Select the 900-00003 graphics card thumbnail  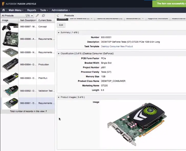(10, 78)
